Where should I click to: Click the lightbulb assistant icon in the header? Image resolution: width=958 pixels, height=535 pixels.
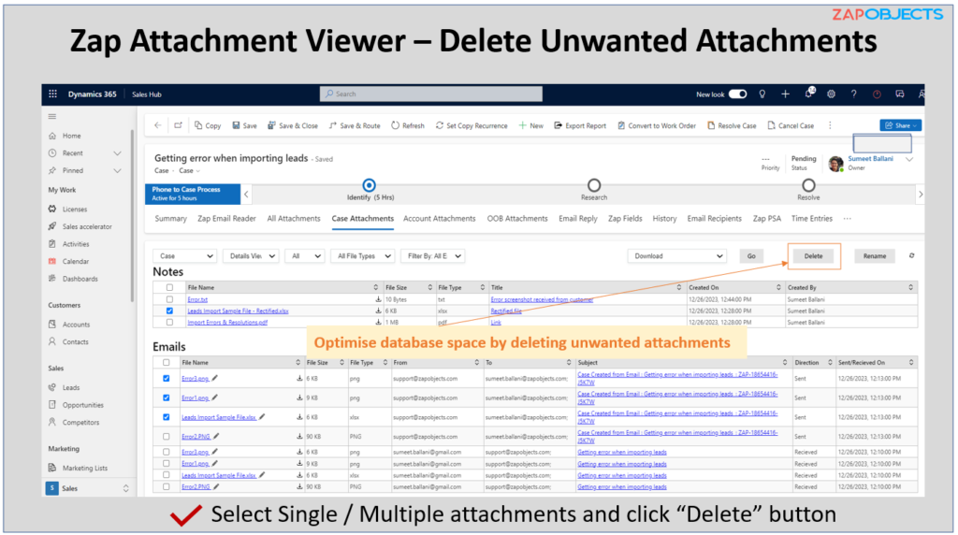(x=762, y=94)
